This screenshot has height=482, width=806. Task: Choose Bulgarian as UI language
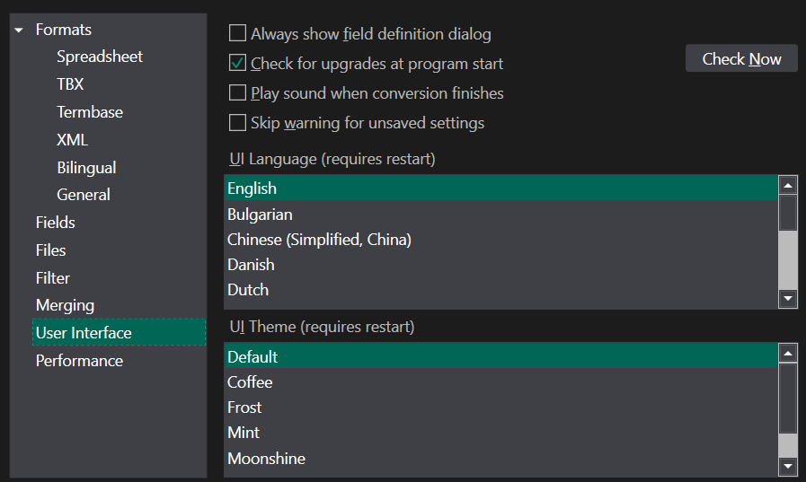[500, 214]
